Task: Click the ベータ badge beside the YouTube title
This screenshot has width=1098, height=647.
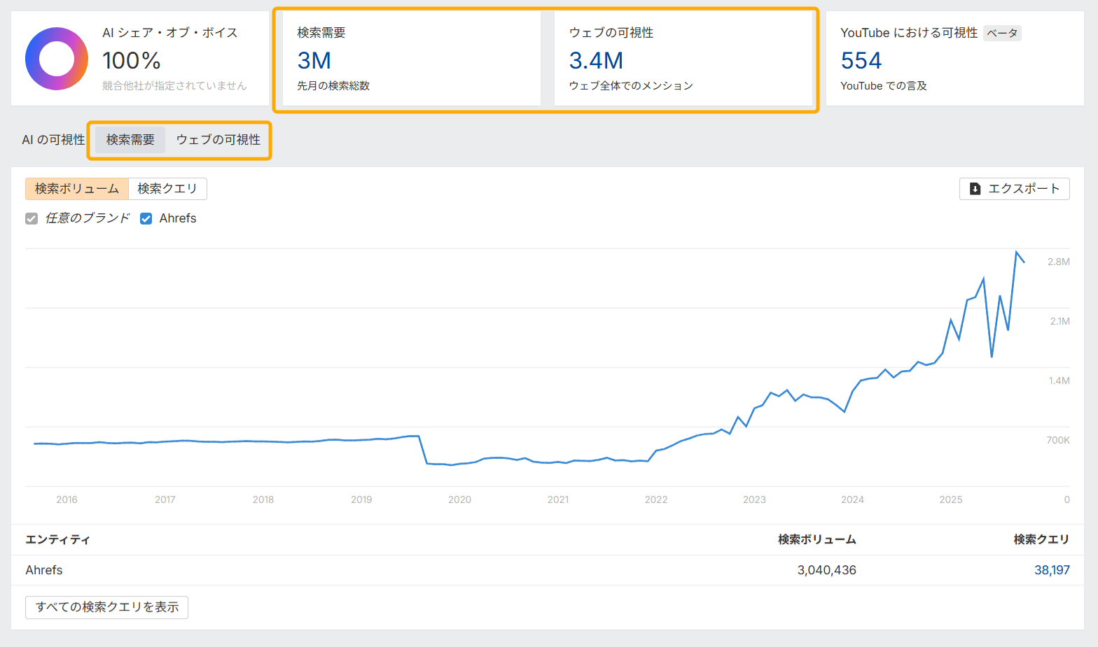Action: click(x=1002, y=33)
